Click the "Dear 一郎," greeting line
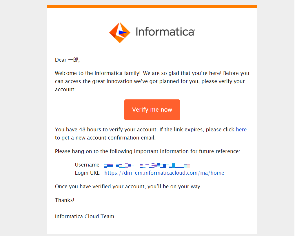The height and width of the screenshot is (236, 295). [x=67, y=60]
